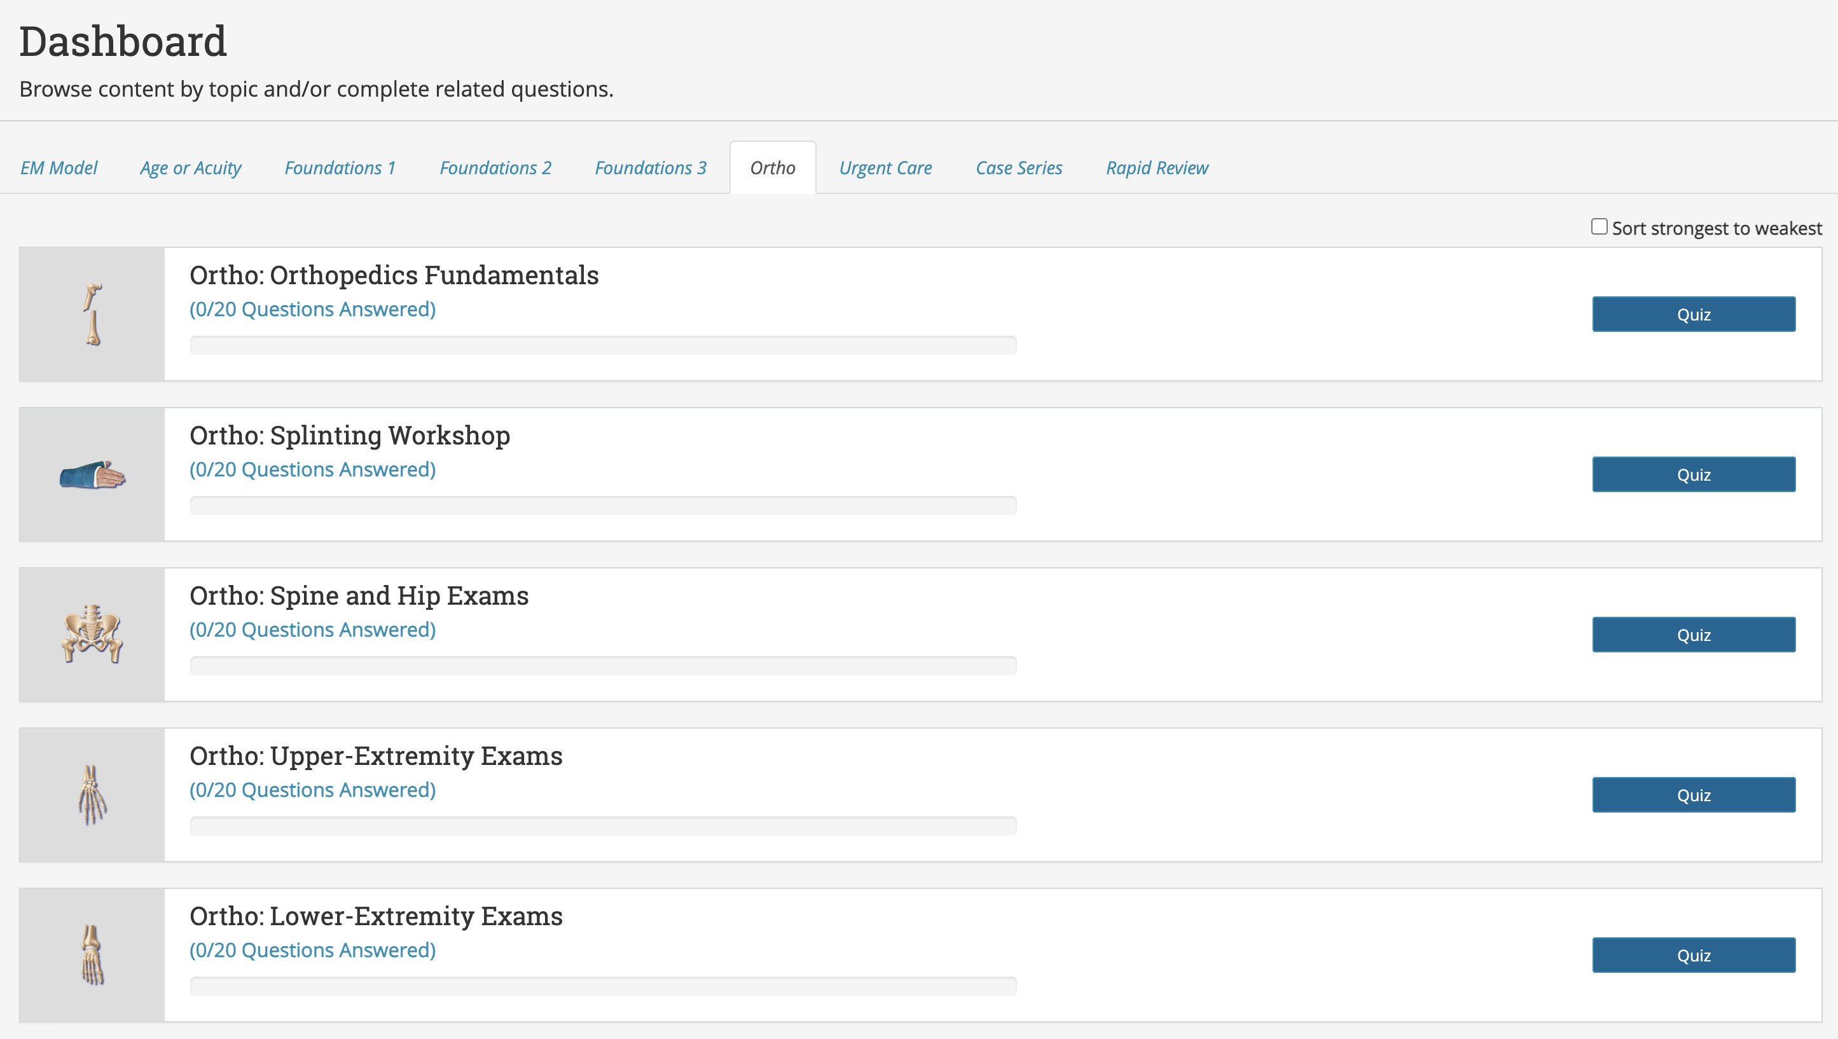The image size is (1838, 1039).
Task: Click the 0/20 Questions Answered link for Spine and Hip Exams
Action: 313,629
